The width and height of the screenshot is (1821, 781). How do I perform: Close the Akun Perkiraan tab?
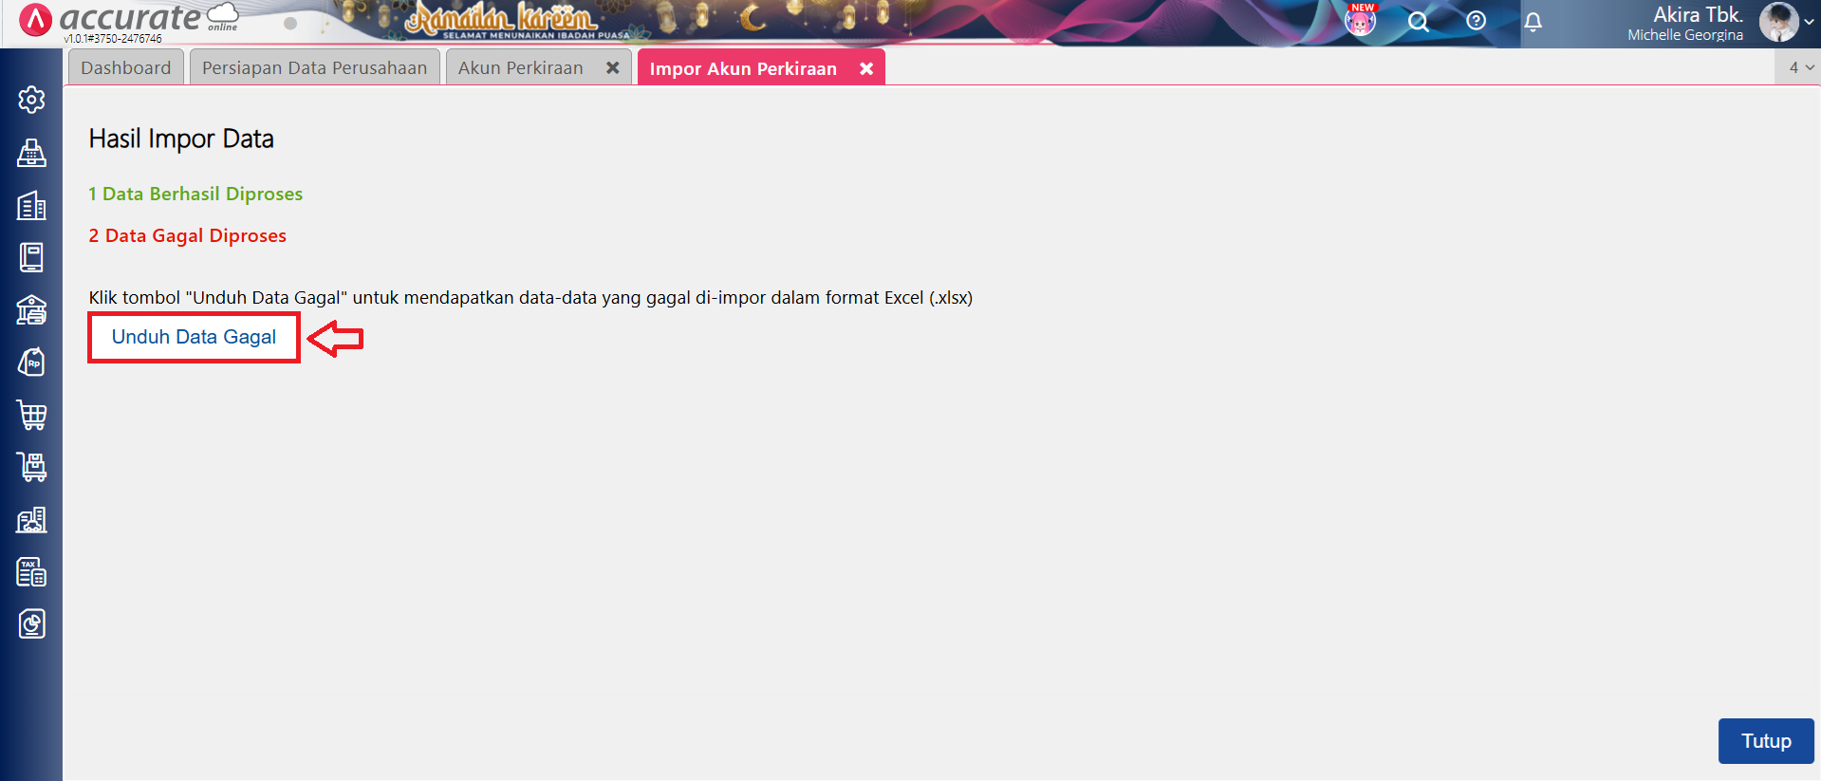[x=613, y=68]
